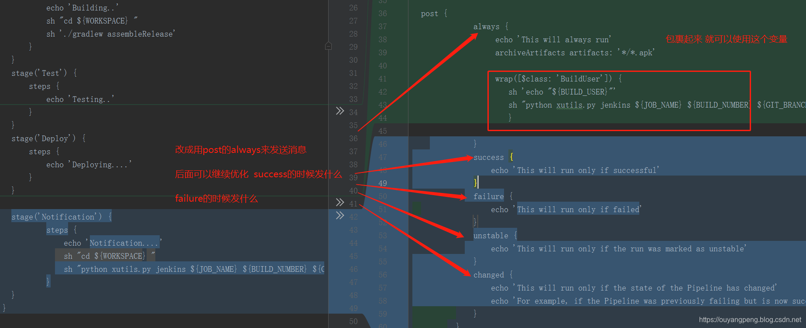Image resolution: width=806 pixels, height=328 pixels.
Task: Click gutter line number 58
Action: [x=383, y=301]
